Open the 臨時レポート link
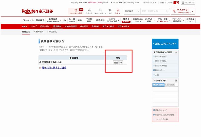201x137 pixels. (x=160, y=70)
